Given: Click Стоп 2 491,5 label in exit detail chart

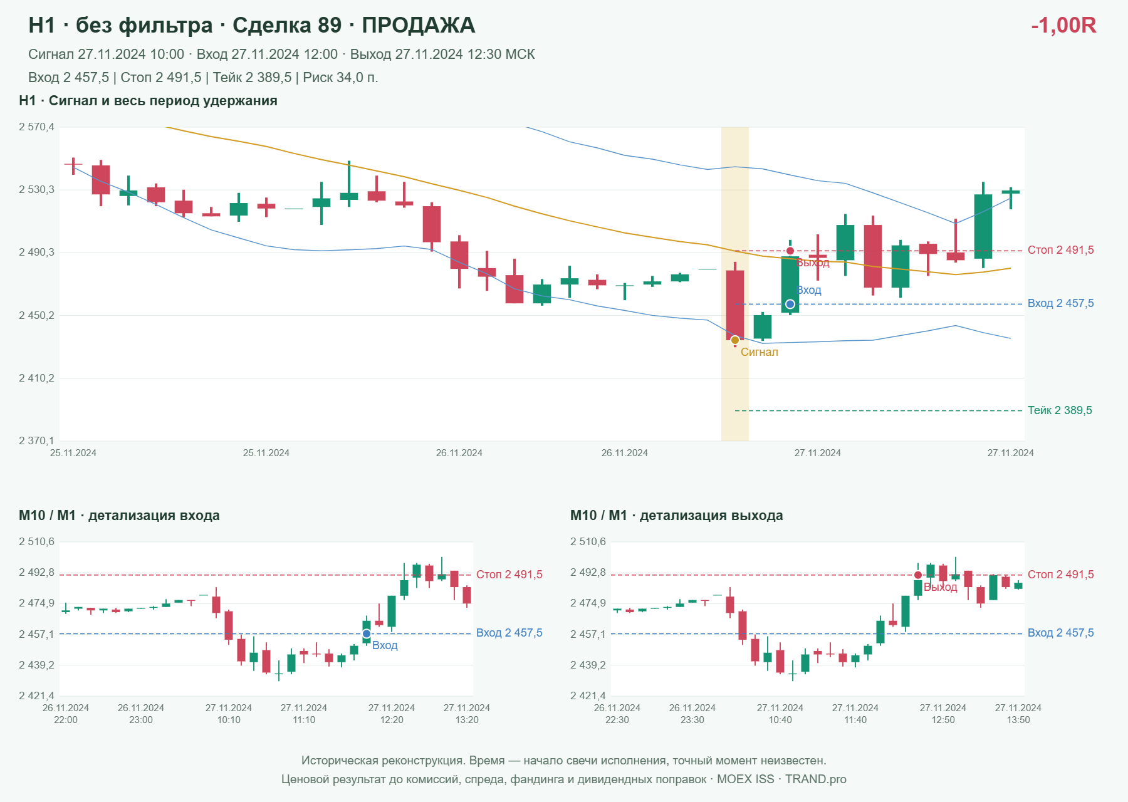Looking at the screenshot, I should click(1060, 575).
